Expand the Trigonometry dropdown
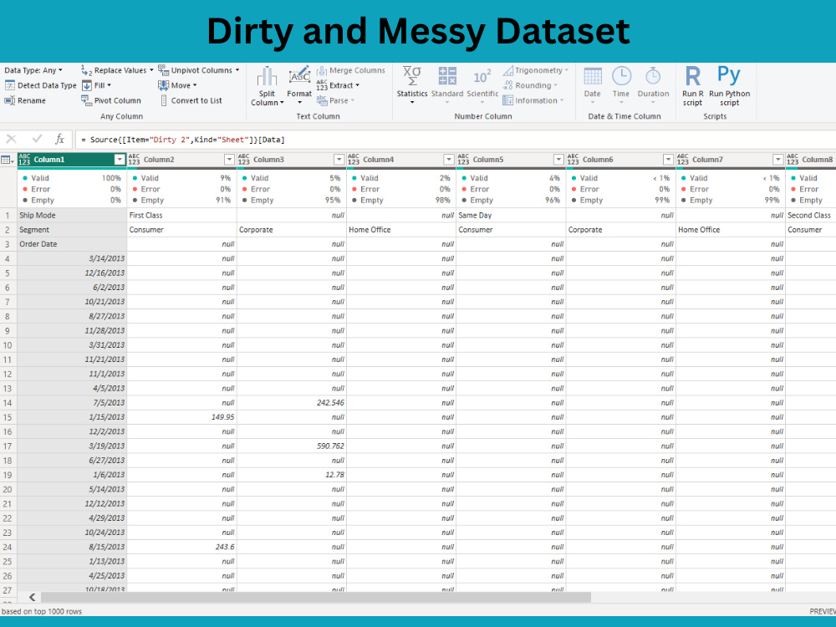Screen dimensions: 836x627 coord(567,70)
